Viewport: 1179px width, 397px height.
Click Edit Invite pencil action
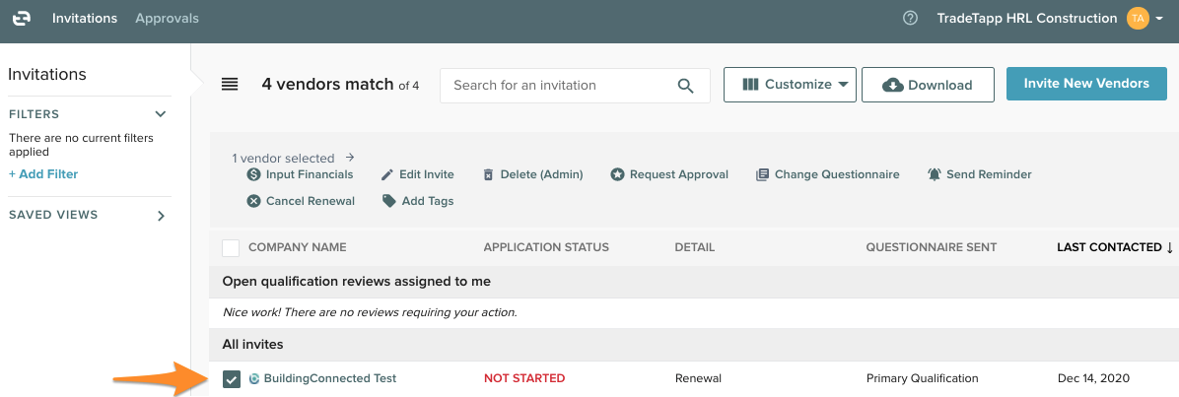pos(418,174)
